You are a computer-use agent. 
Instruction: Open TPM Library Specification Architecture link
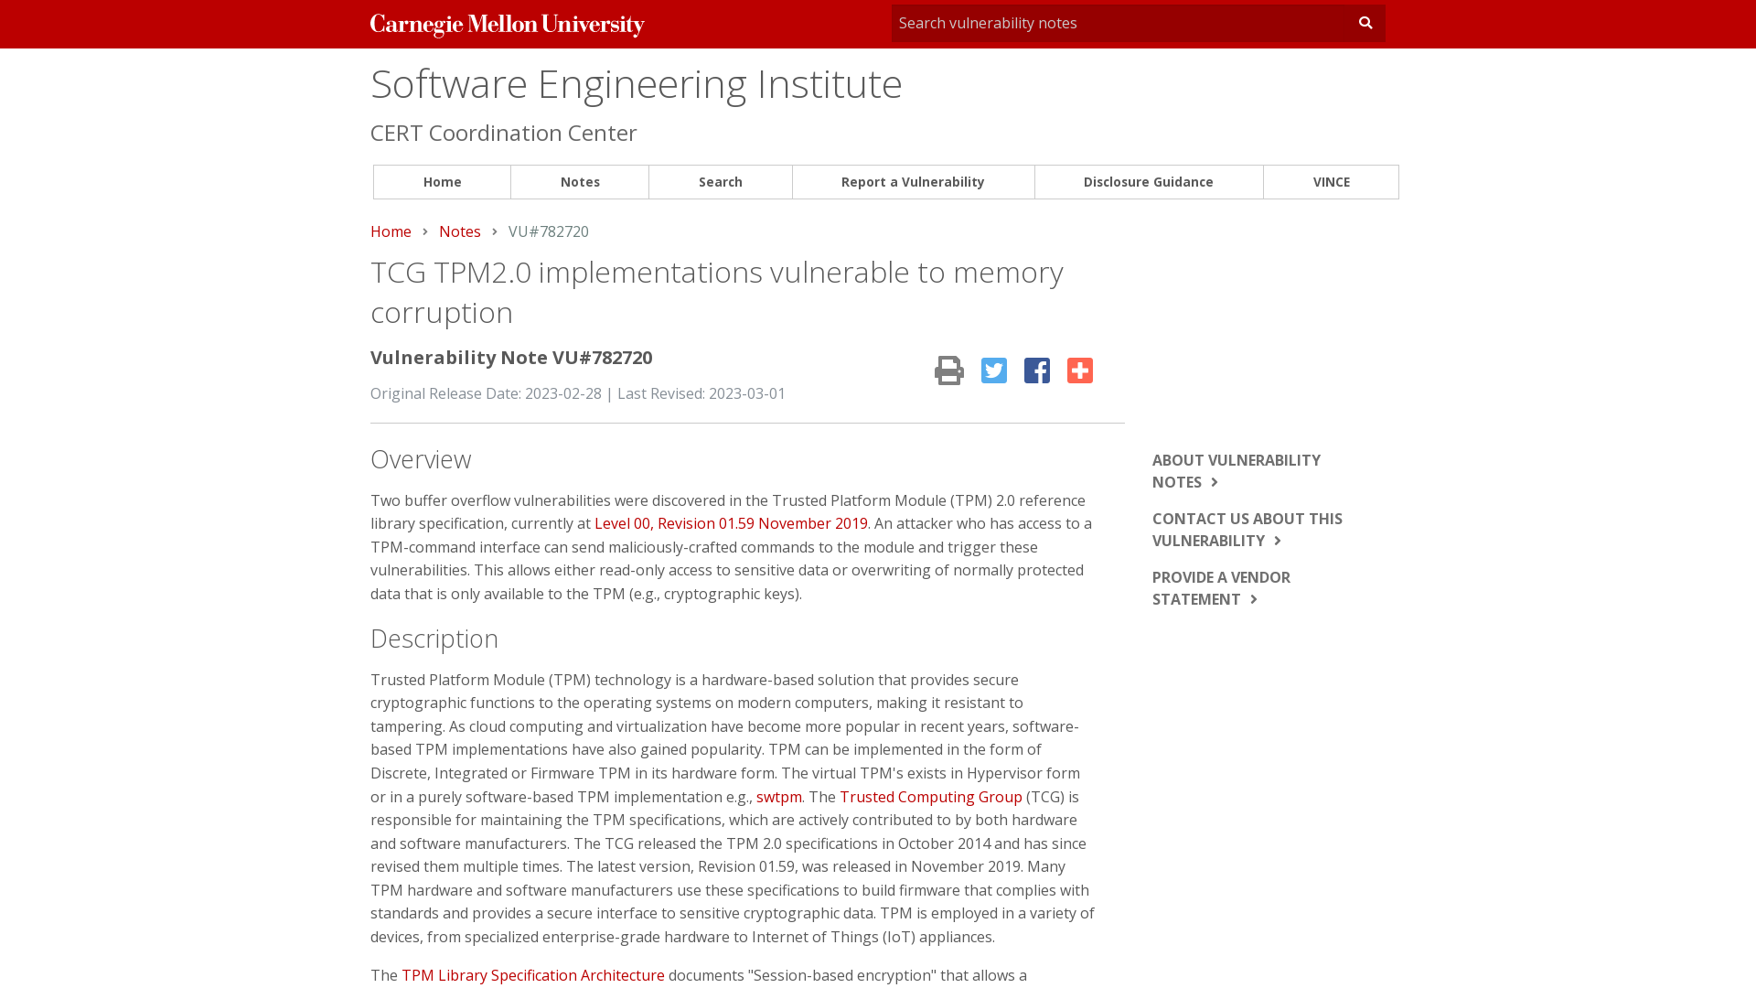[x=533, y=975]
